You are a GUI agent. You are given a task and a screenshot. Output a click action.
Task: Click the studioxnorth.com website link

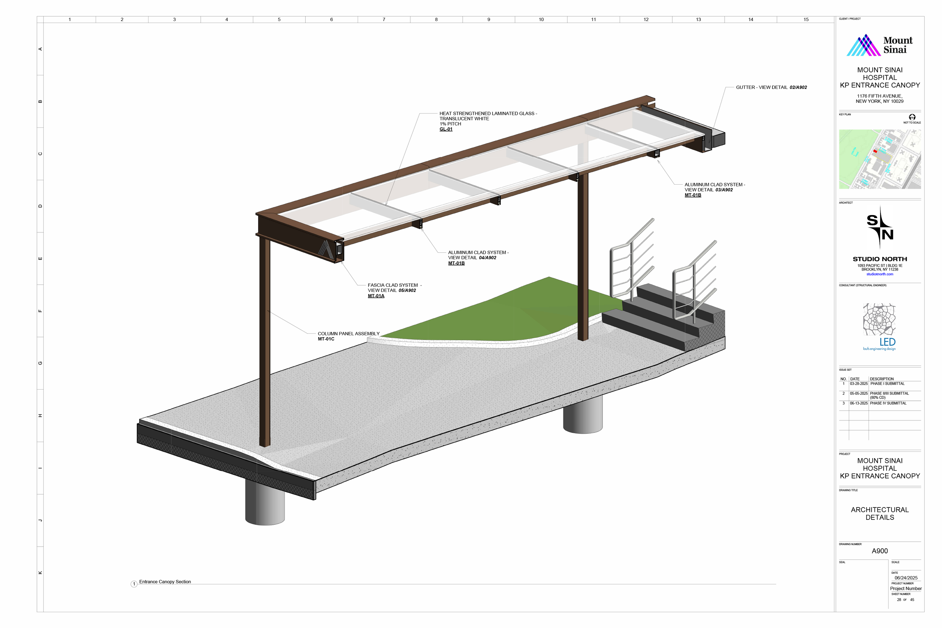pos(879,274)
